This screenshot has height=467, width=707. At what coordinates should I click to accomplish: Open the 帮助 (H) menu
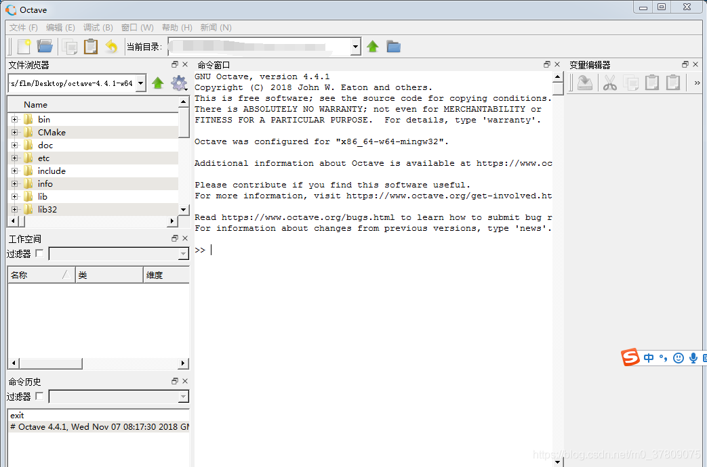tap(177, 28)
